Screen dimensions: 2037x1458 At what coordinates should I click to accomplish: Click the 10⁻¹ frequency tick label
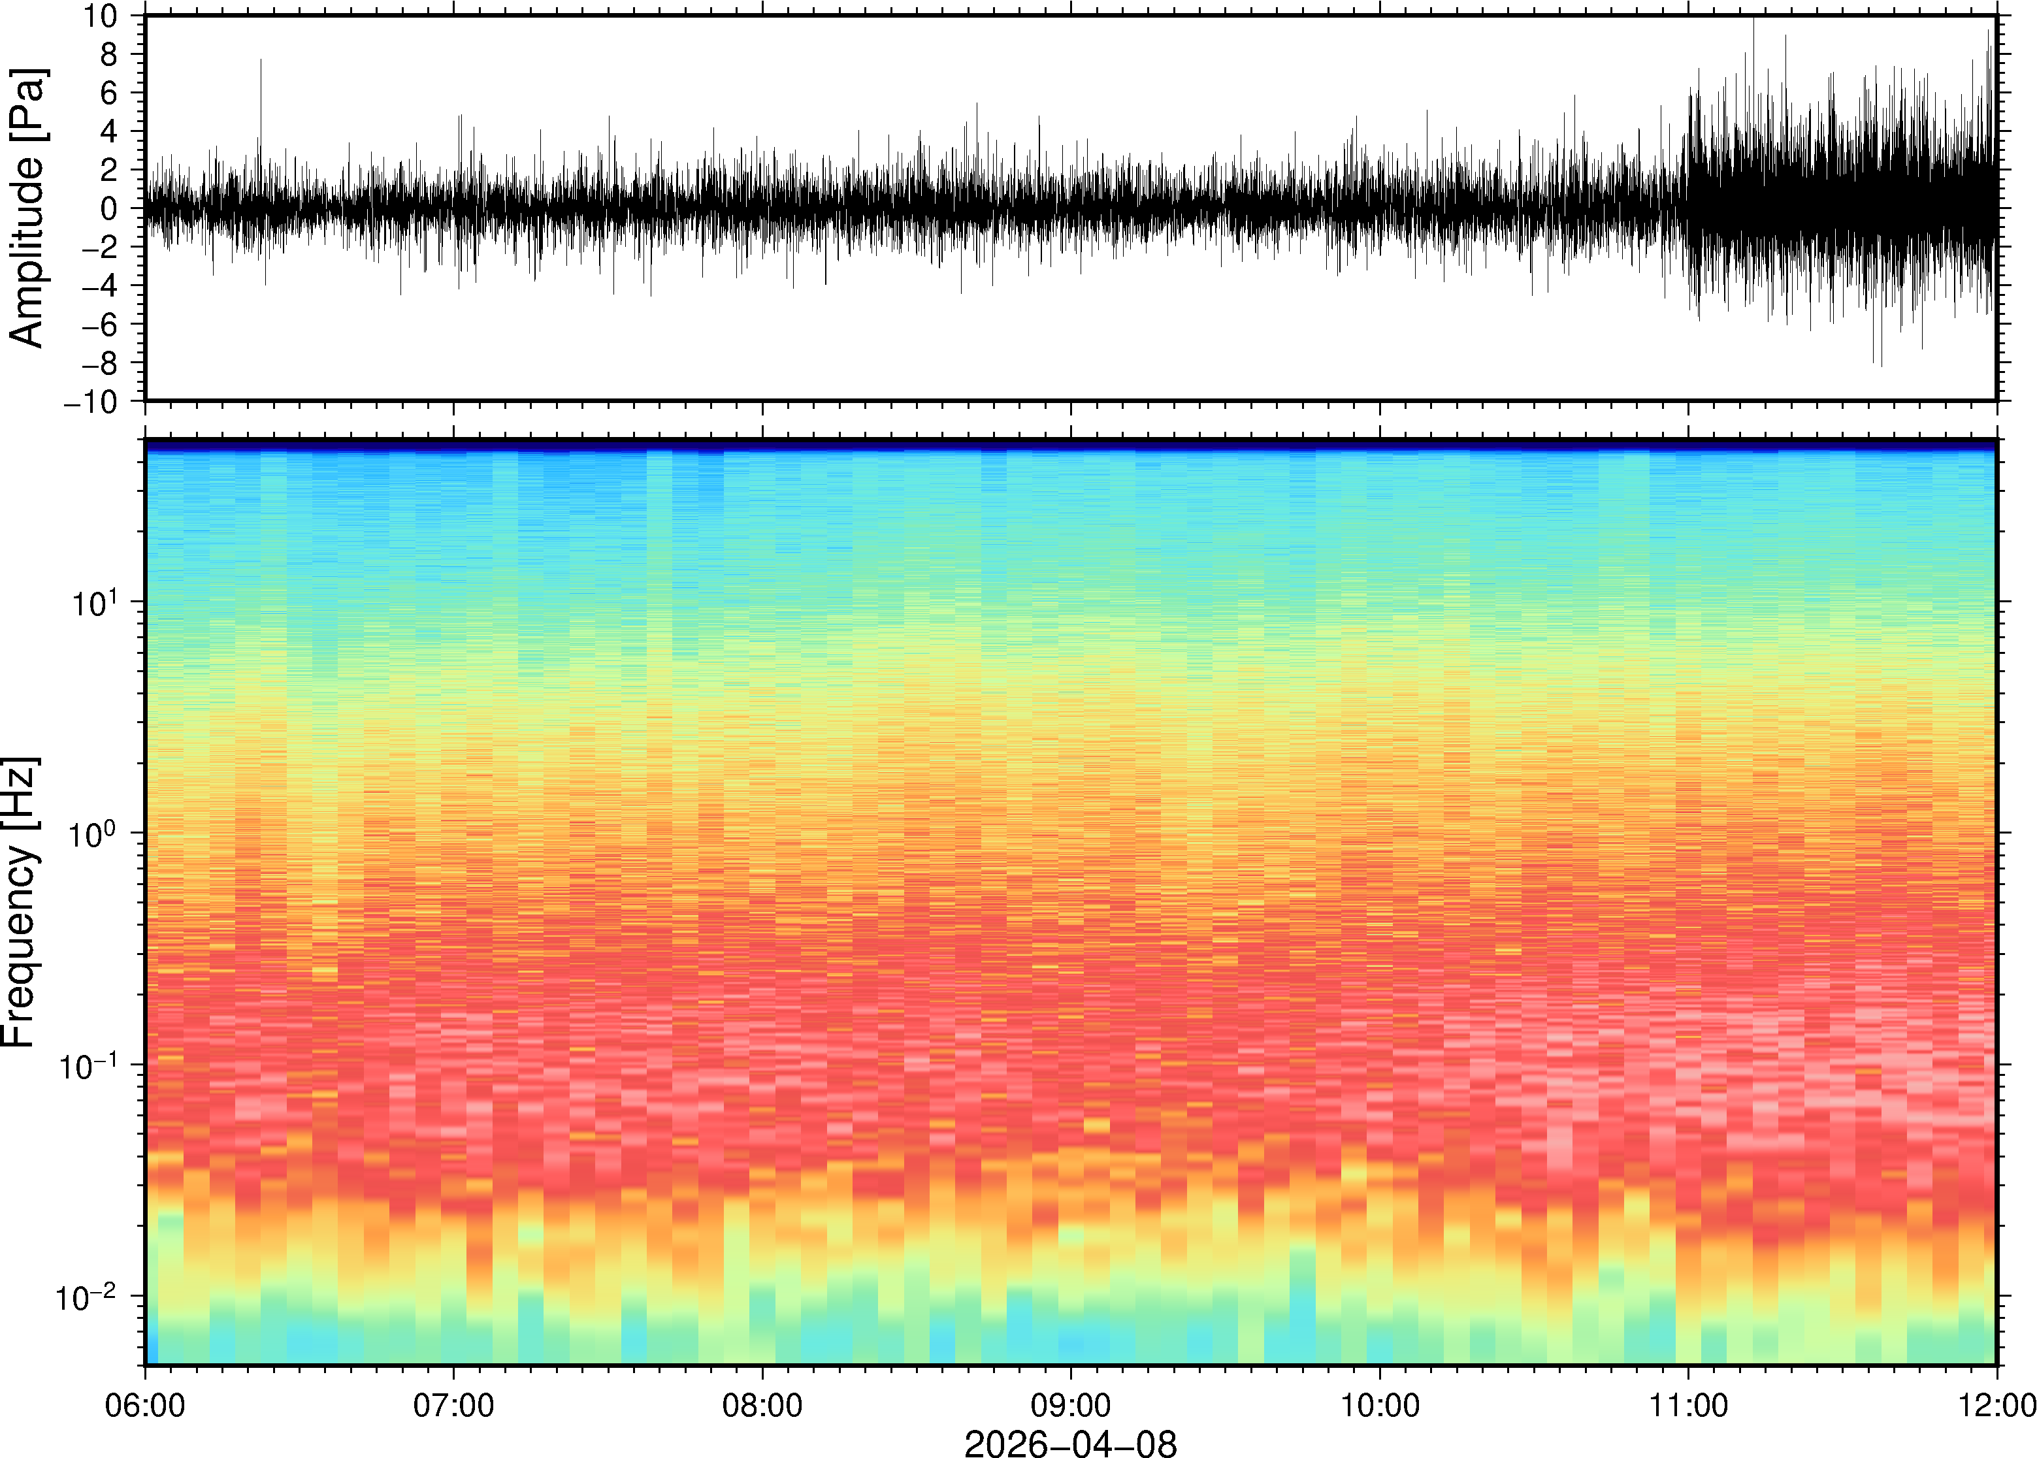pos(90,1065)
